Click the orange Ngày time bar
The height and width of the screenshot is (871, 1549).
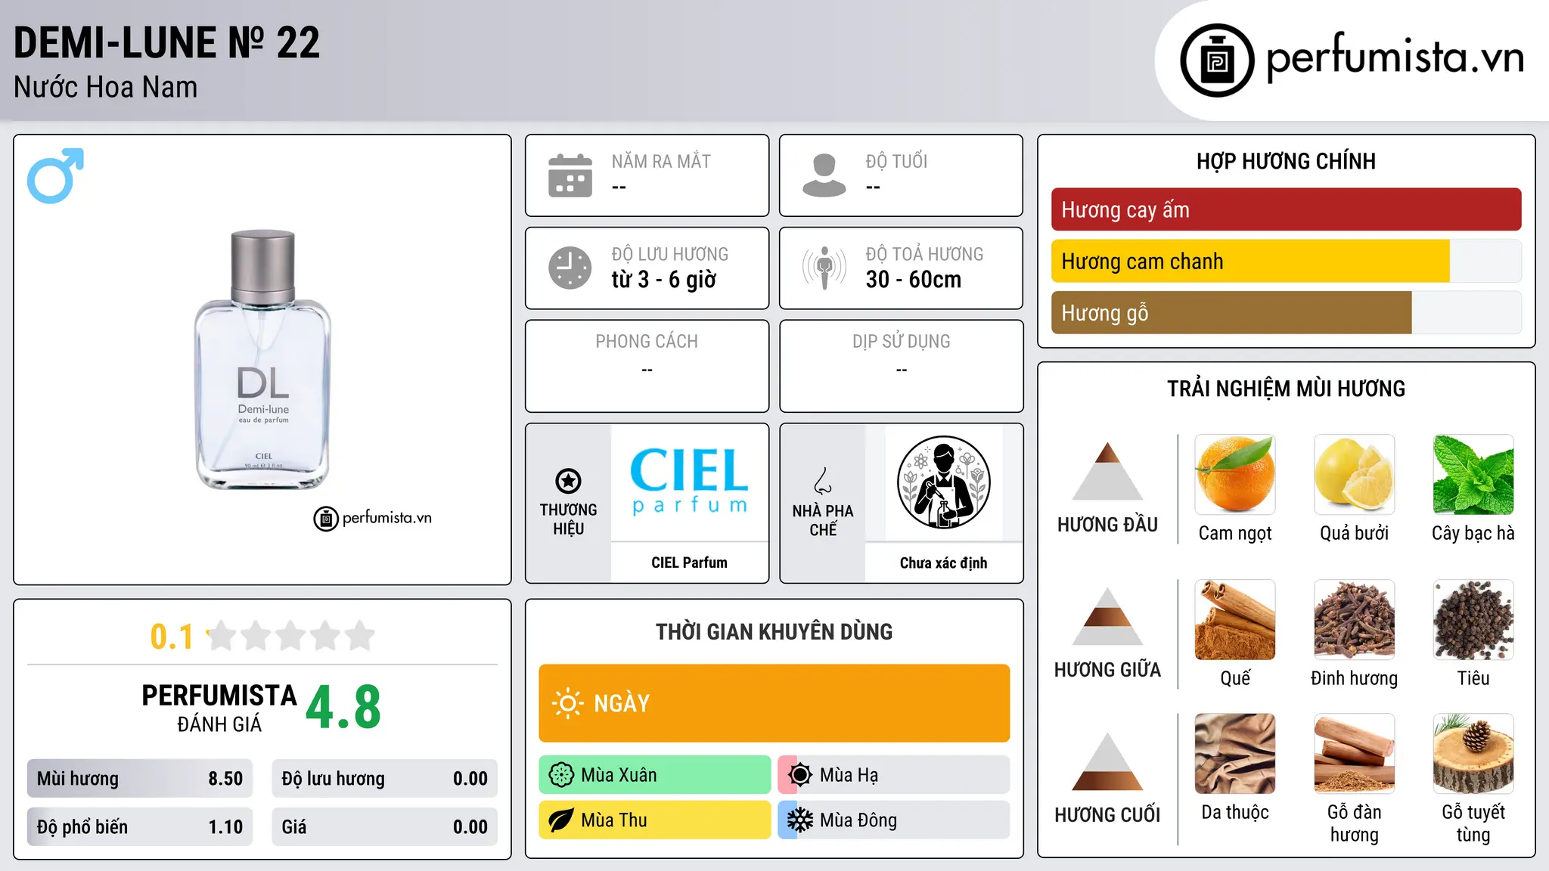click(x=774, y=703)
